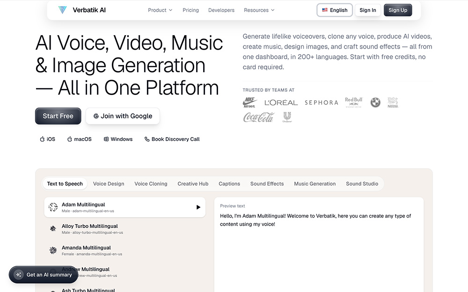Screen dimensions: 468x292
Task: Go to the Developers page
Action: coord(221,10)
